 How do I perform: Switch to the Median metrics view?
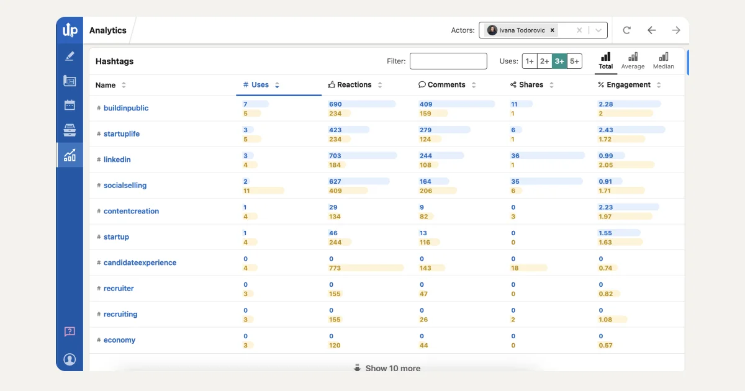point(663,60)
